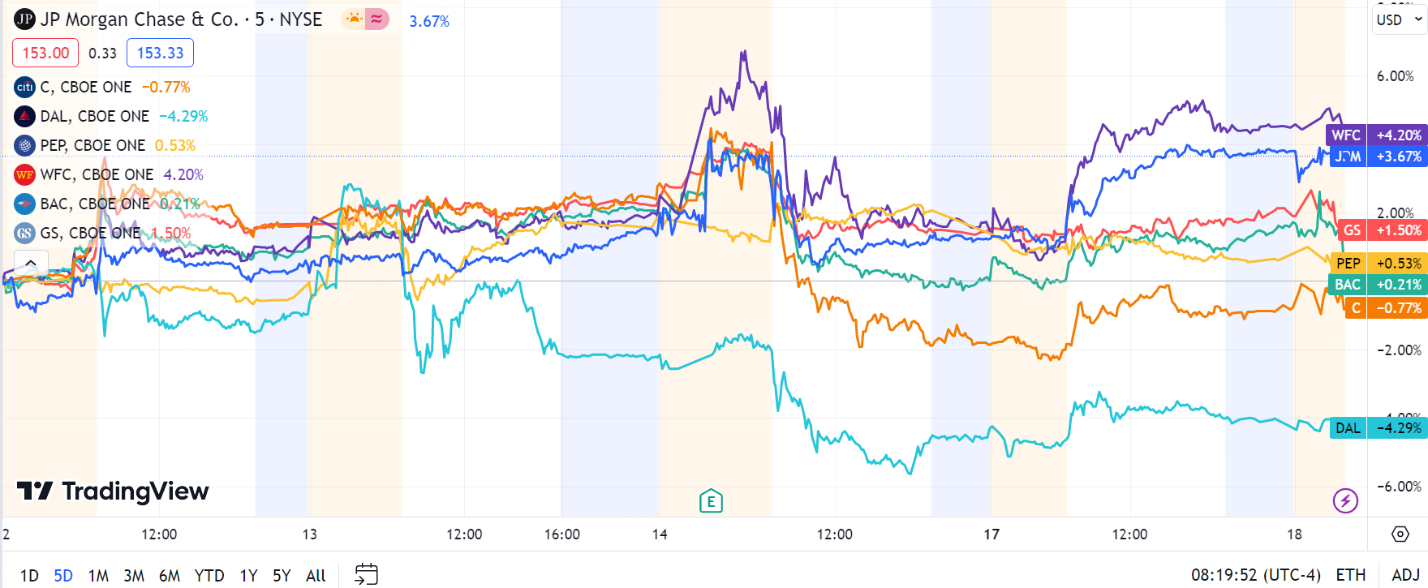Click the −6.00% price axis label

pos(1399,487)
